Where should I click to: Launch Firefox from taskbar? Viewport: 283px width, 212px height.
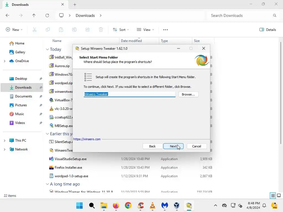point(116,205)
